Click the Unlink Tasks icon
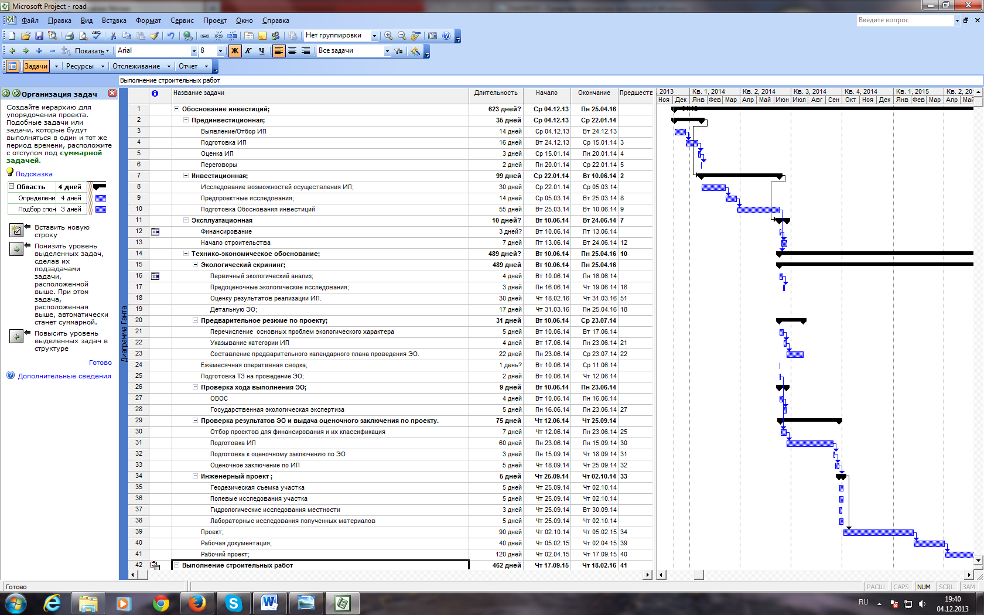 click(218, 36)
